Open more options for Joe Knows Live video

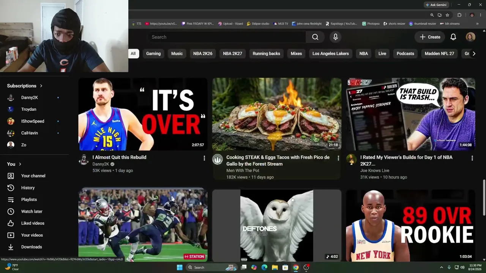472,158
